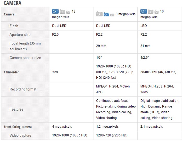Click the medium gray camera icon in the 16 megapixels cell
Viewport: 183px width, 141px height.
pyautogui.click(x=151, y=12)
